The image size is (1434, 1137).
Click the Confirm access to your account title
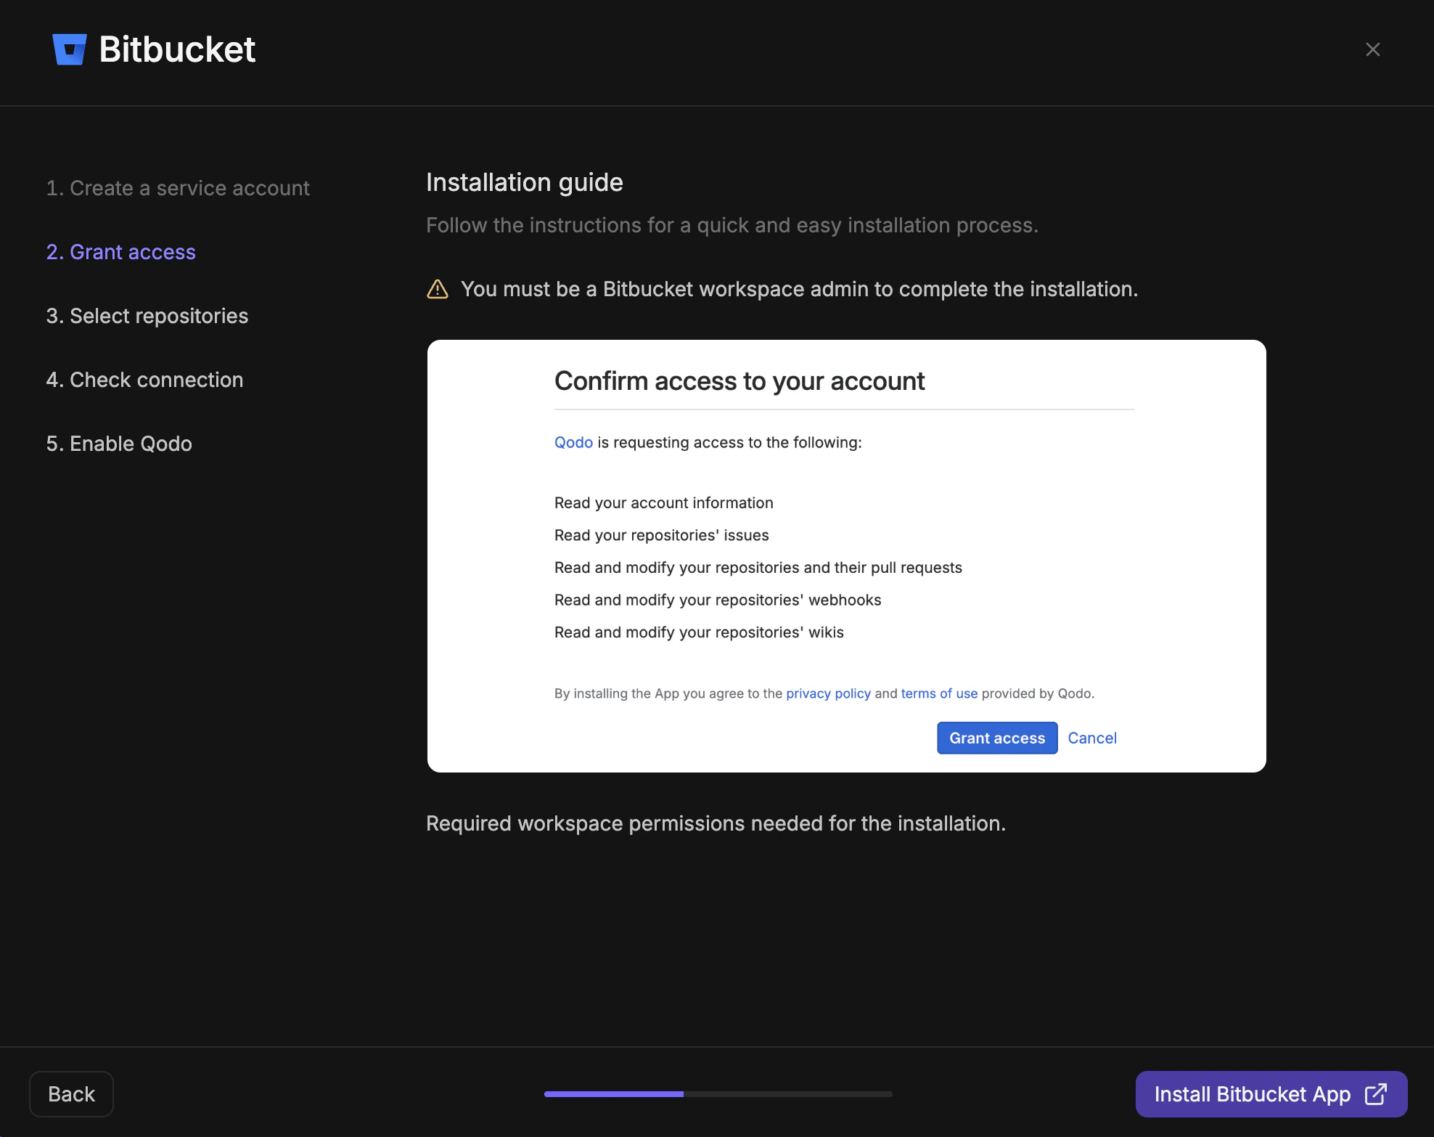[x=739, y=380]
